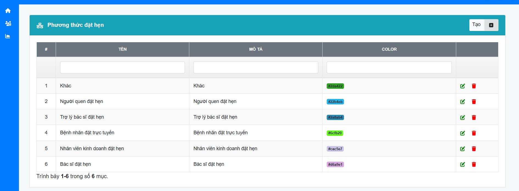
Task: Open the home page from sidebar
Action: click(x=8, y=11)
